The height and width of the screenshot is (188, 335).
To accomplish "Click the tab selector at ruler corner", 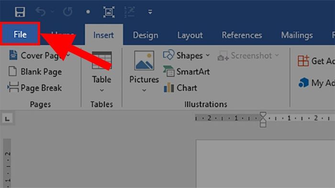I will (7, 119).
